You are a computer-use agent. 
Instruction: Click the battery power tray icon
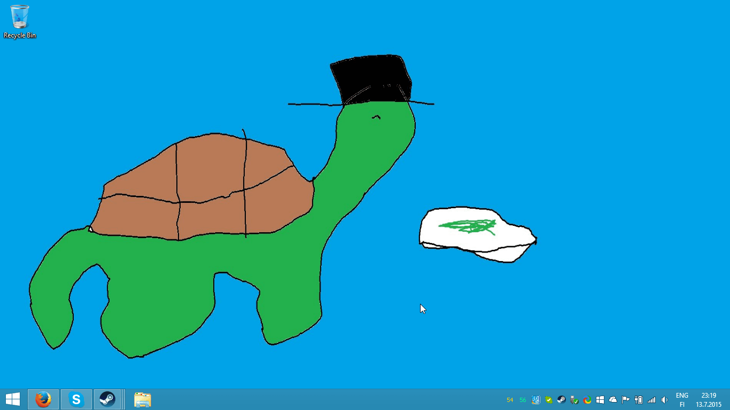pos(639,400)
